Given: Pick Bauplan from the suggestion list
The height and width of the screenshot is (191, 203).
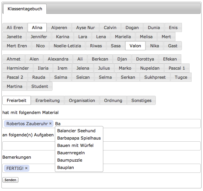Looking at the screenshot, I should click(65, 167).
